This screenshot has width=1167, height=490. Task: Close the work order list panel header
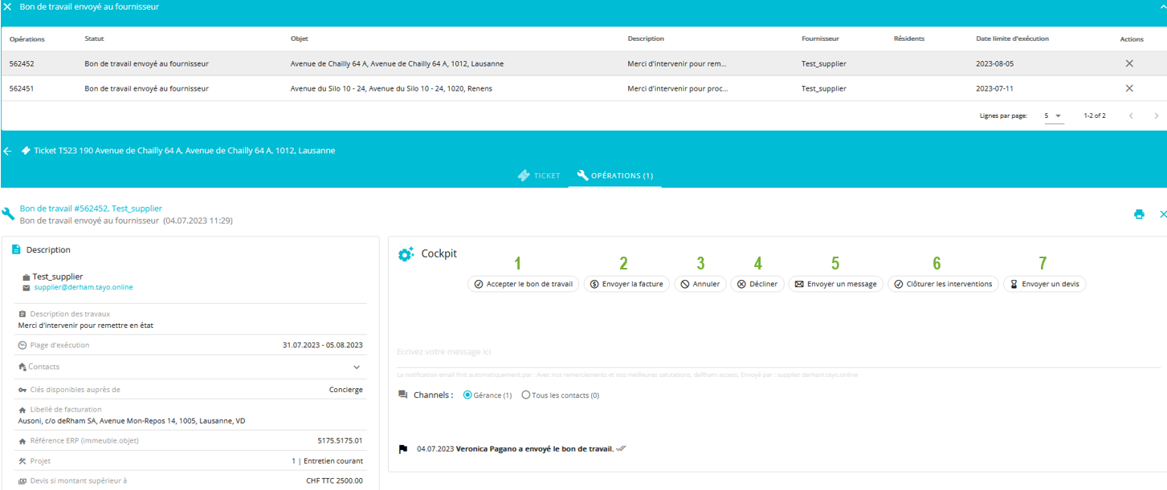8,6
